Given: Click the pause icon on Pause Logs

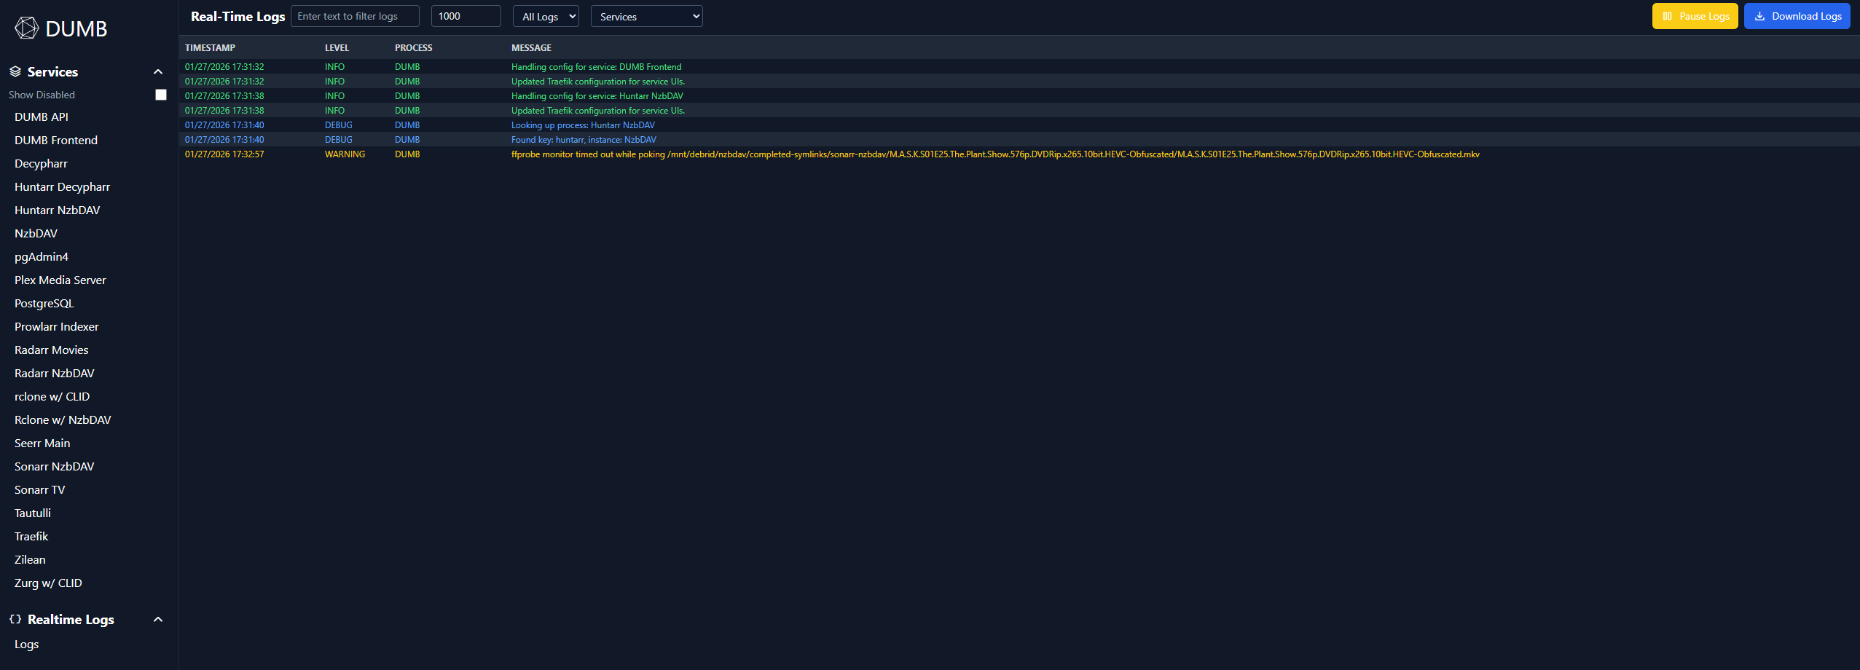Looking at the screenshot, I should pyautogui.click(x=1667, y=15).
